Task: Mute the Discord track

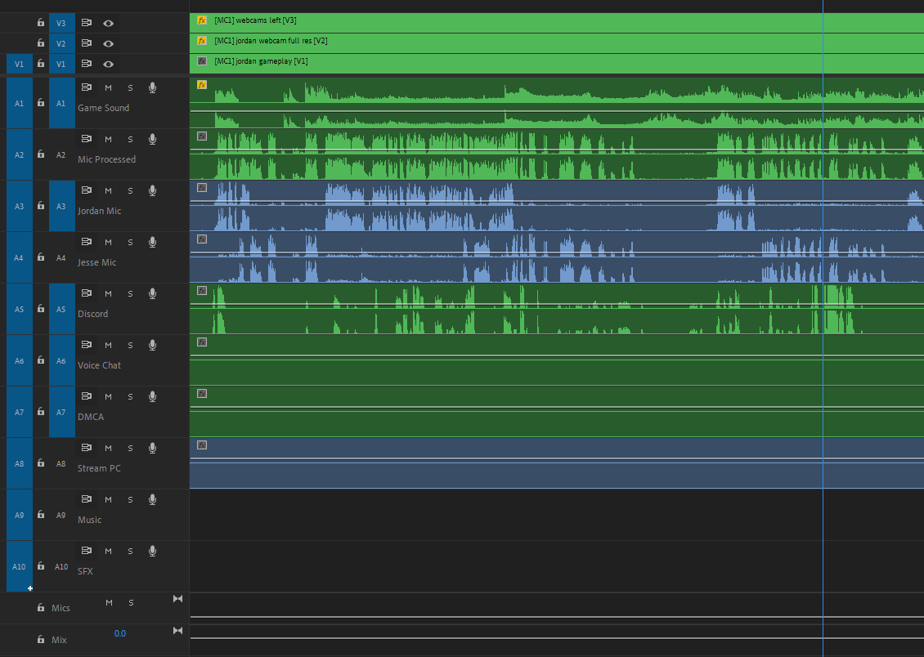Action: point(107,293)
